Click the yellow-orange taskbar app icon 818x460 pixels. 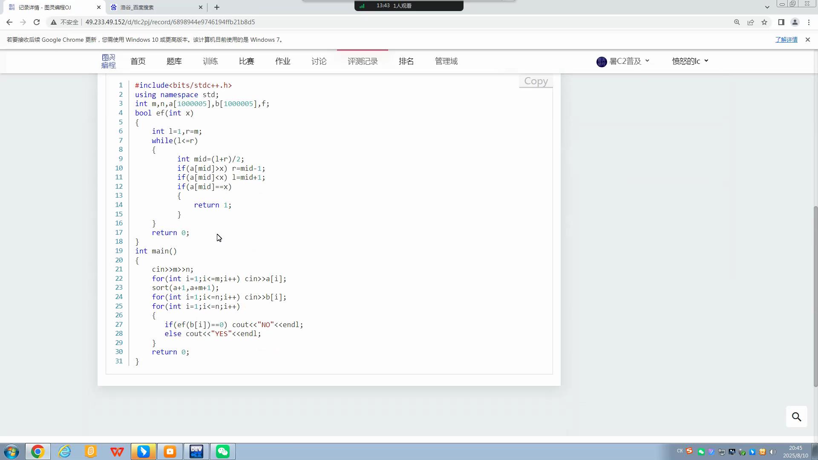[x=91, y=451]
